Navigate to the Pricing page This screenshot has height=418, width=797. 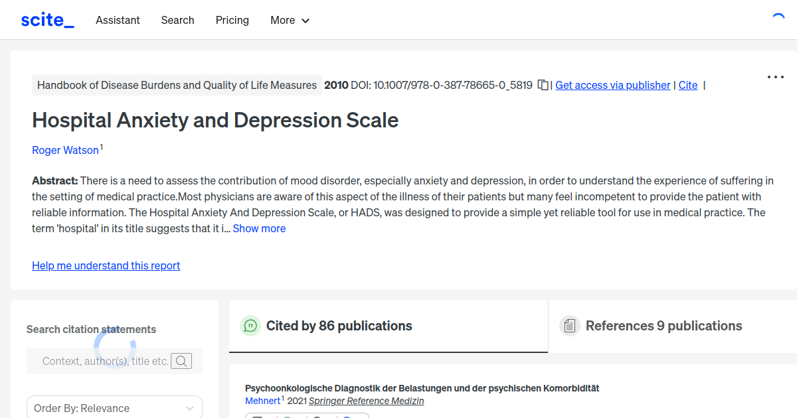tap(232, 21)
